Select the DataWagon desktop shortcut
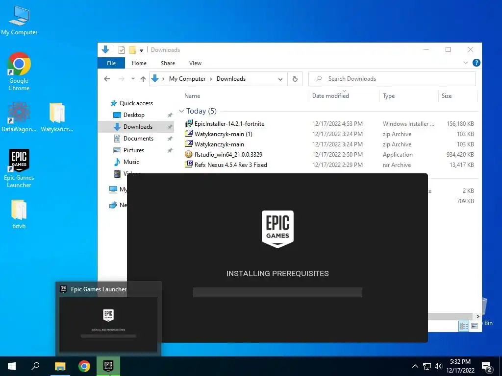 [19, 117]
